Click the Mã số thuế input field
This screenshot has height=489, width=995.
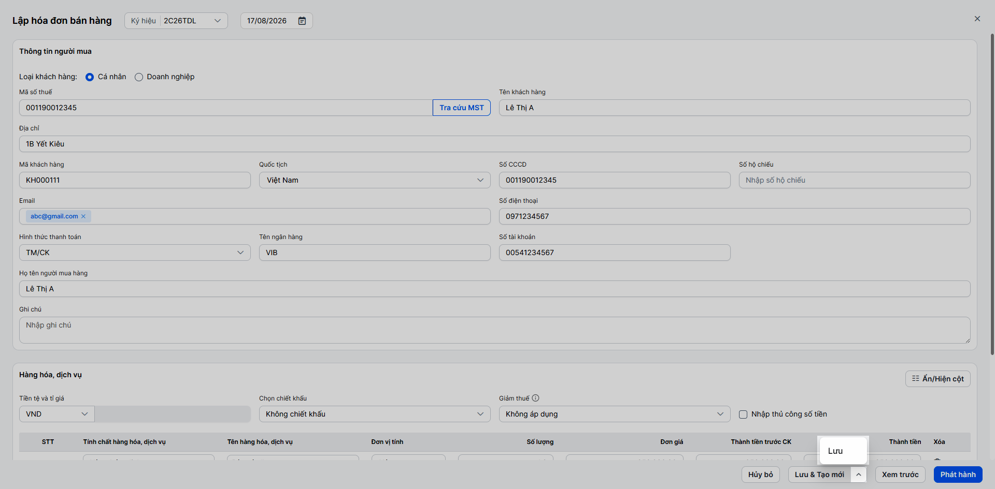coord(226,108)
